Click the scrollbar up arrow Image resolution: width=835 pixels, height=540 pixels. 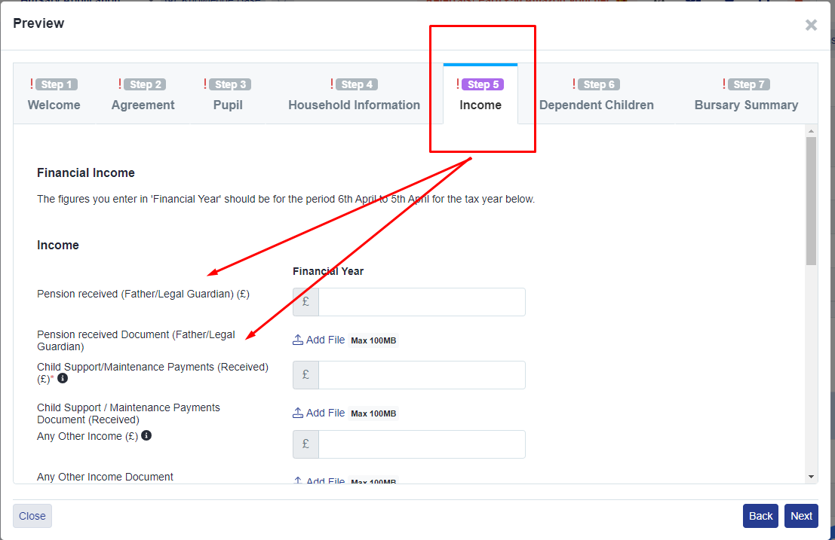pyautogui.click(x=811, y=131)
